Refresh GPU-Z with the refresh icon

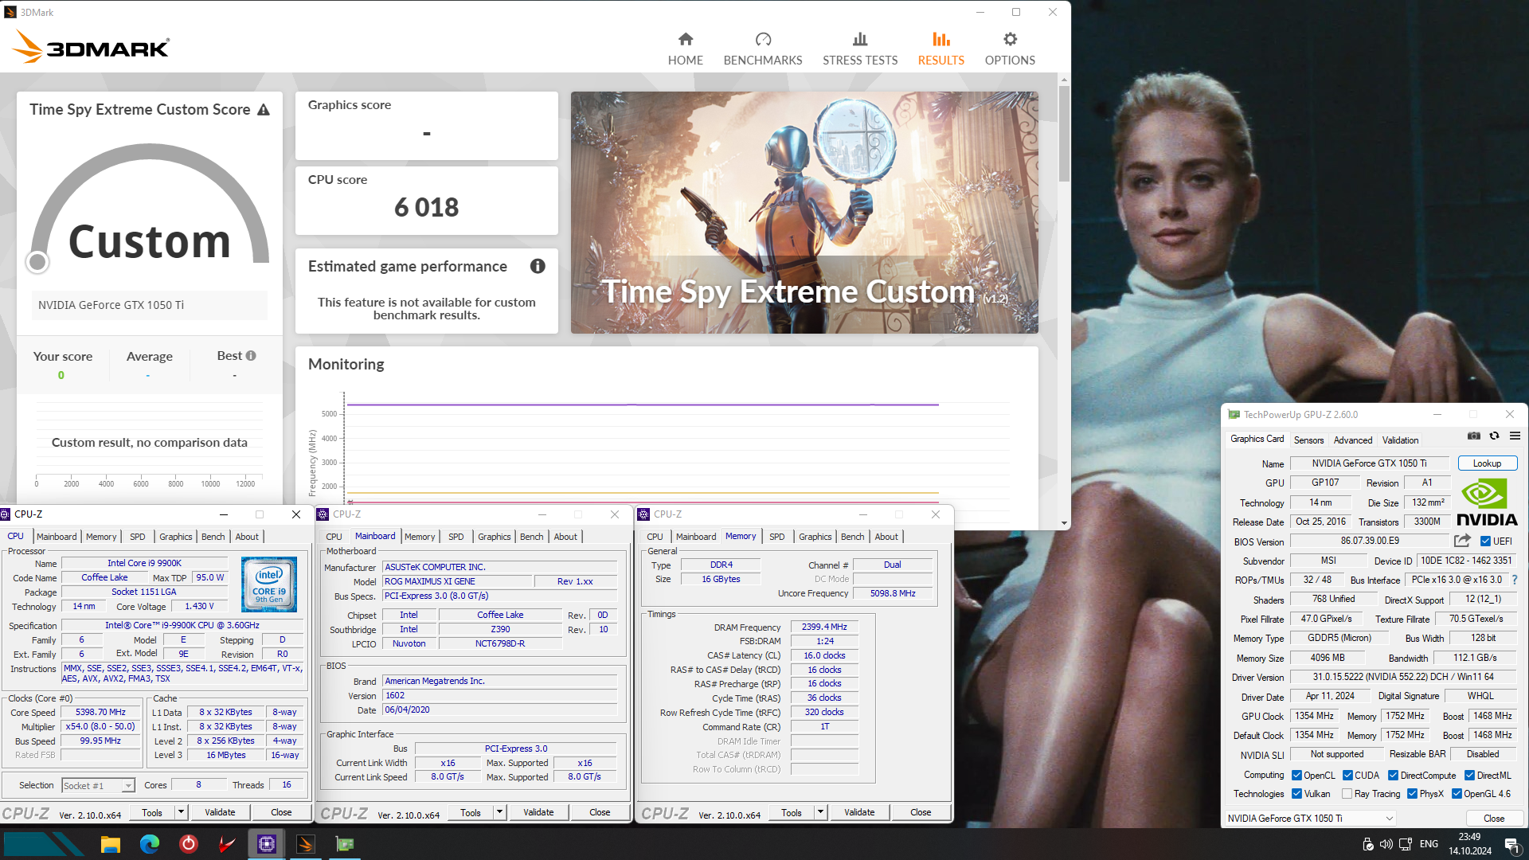pyautogui.click(x=1494, y=436)
